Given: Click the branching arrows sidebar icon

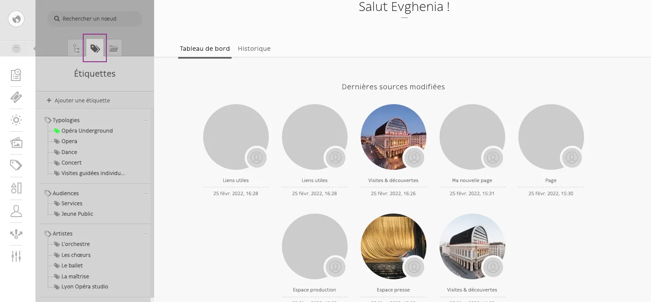Looking at the screenshot, I should [x=16, y=233].
